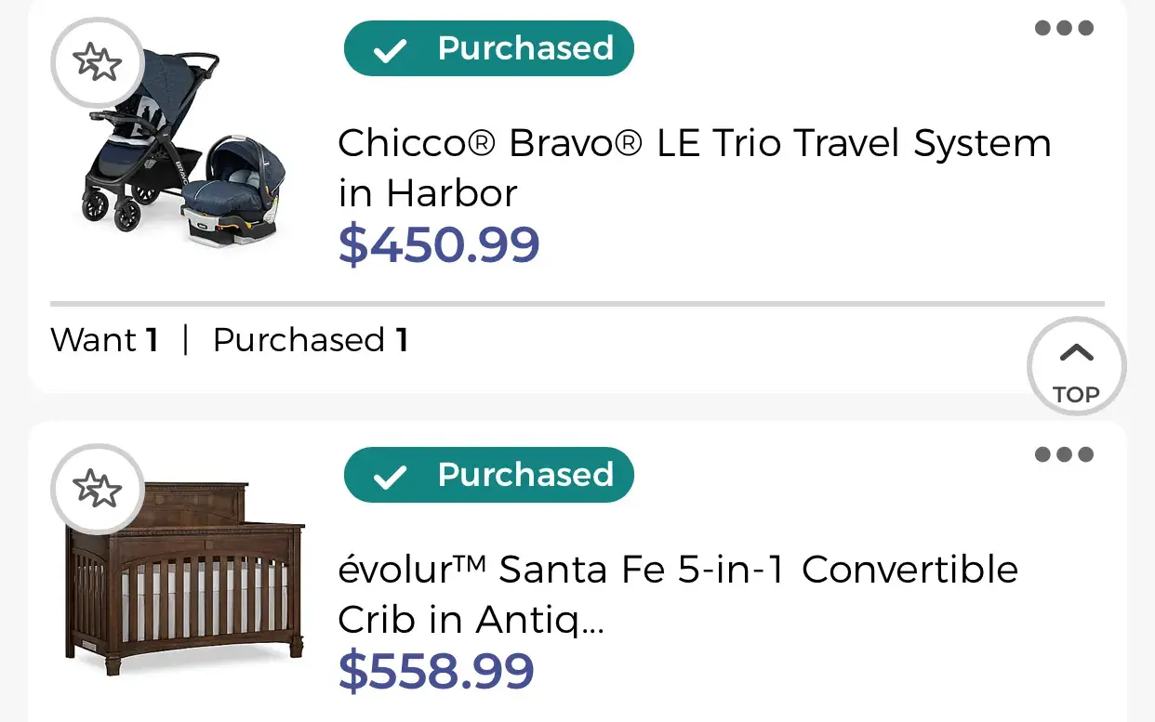This screenshot has height=722, width=1155.
Task: Tap the star icon on évolur crib
Action: (x=98, y=489)
